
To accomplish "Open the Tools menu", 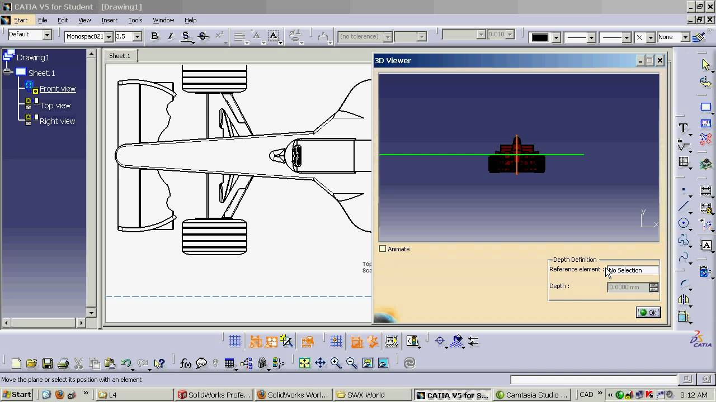I will (135, 20).
